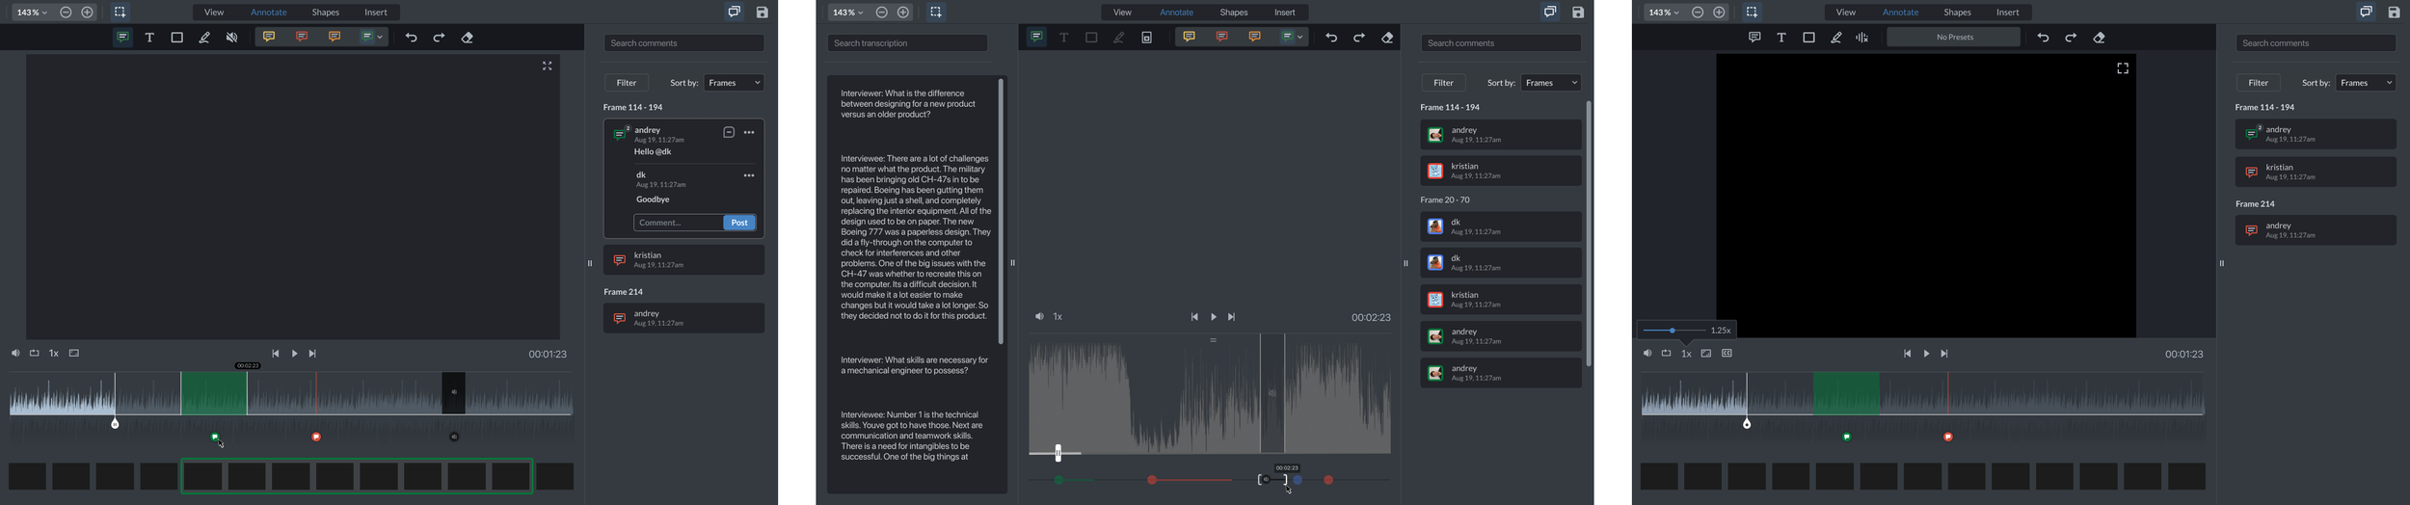The width and height of the screenshot is (2410, 505).
Task: Toggle the comments panel icon in left window
Action: [x=735, y=13]
